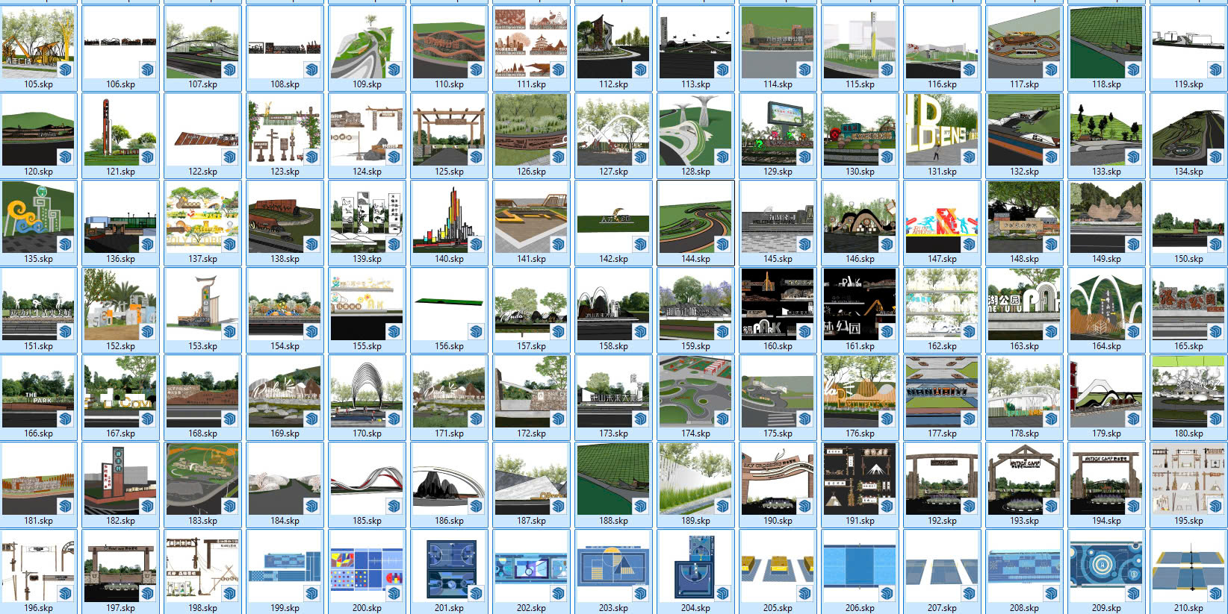Image resolution: width=1228 pixels, height=614 pixels.
Task: Select the 160.skp black background thumbnail
Action: [x=778, y=304]
